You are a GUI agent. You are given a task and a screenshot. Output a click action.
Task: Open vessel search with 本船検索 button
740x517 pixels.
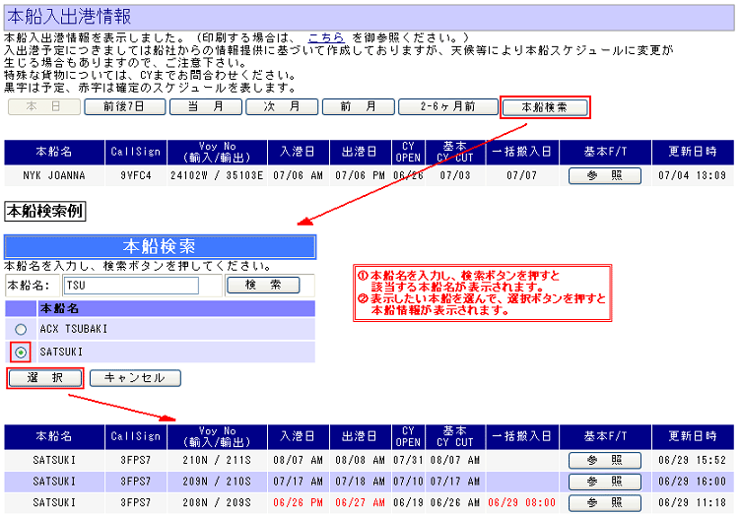(x=544, y=106)
